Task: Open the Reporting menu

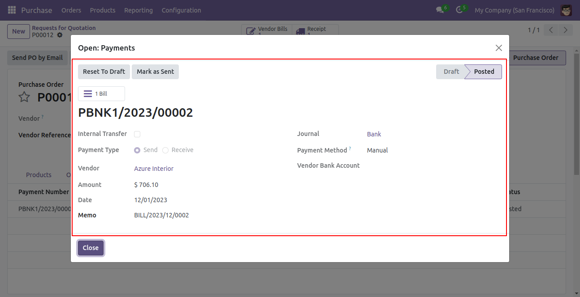Action: (139, 10)
